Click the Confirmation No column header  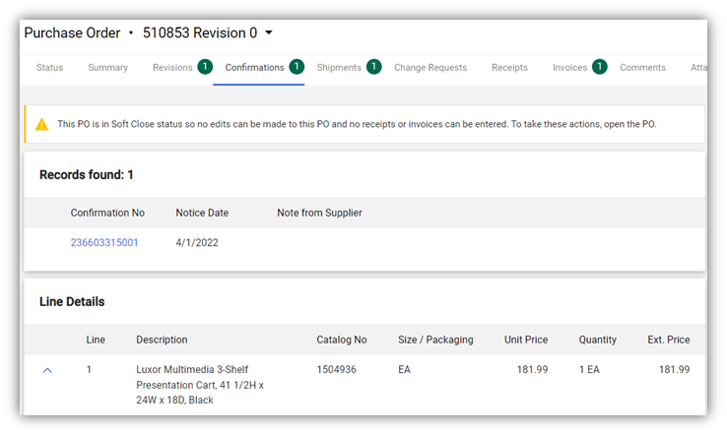[x=107, y=213]
